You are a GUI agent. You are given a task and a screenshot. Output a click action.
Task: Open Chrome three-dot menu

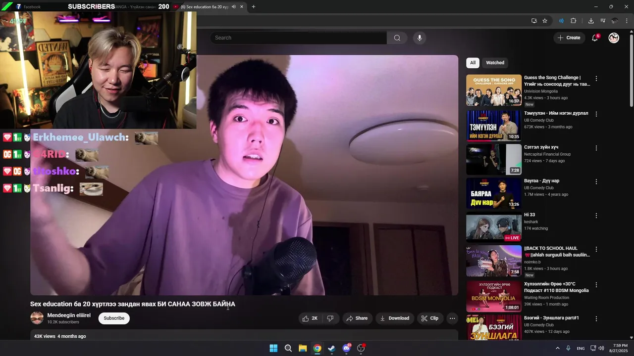(x=627, y=21)
